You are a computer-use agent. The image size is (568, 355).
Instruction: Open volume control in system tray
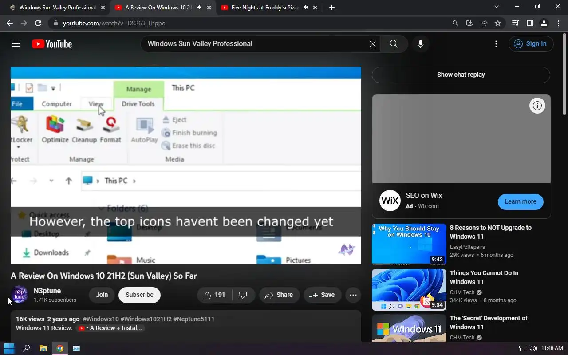coord(533,348)
